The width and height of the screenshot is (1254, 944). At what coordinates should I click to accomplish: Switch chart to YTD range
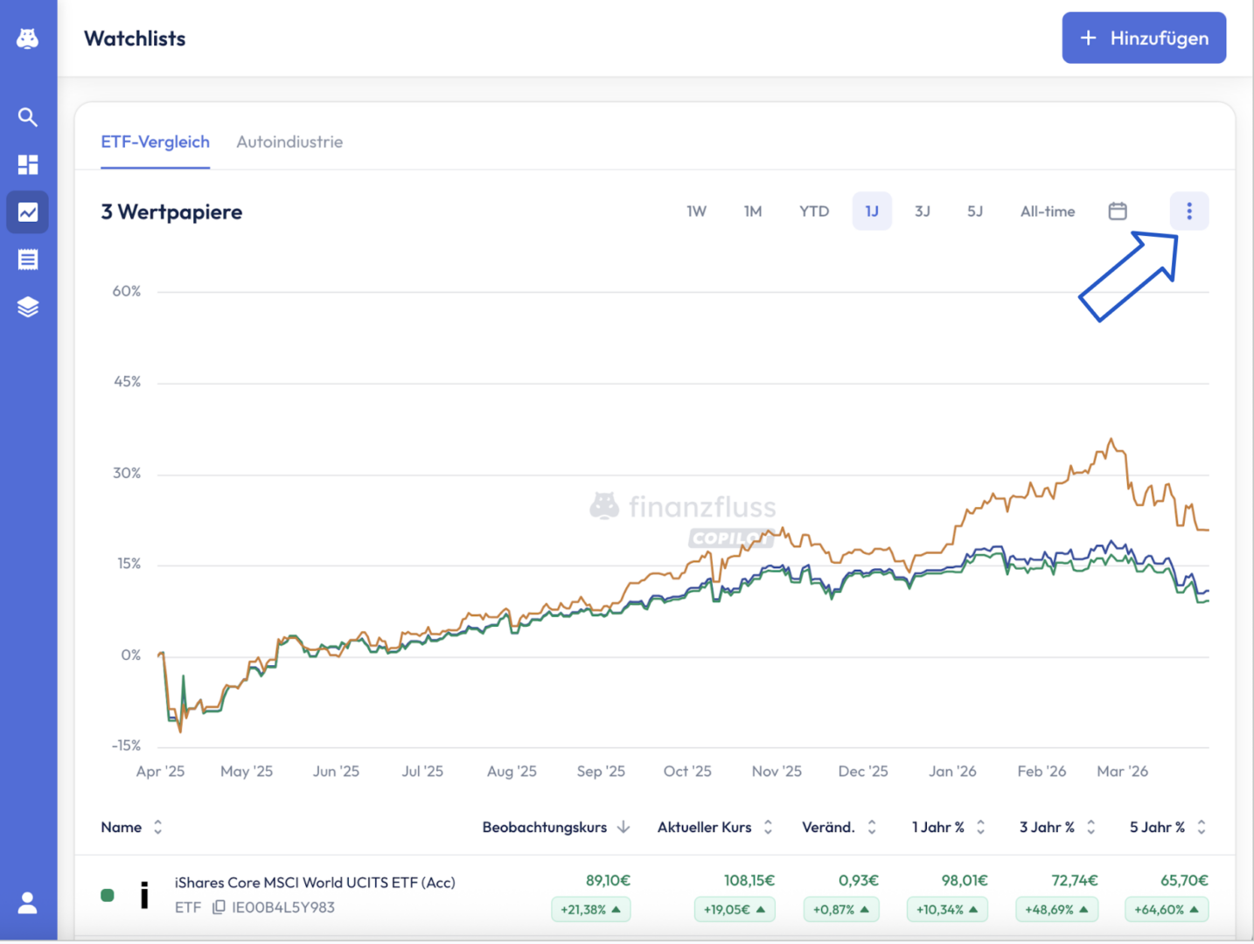(x=813, y=212)
